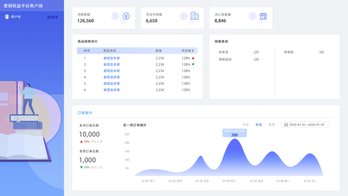
Task: Click the 审核驳回 todo item
Action: pyautogui.click(x=225, y=59)
